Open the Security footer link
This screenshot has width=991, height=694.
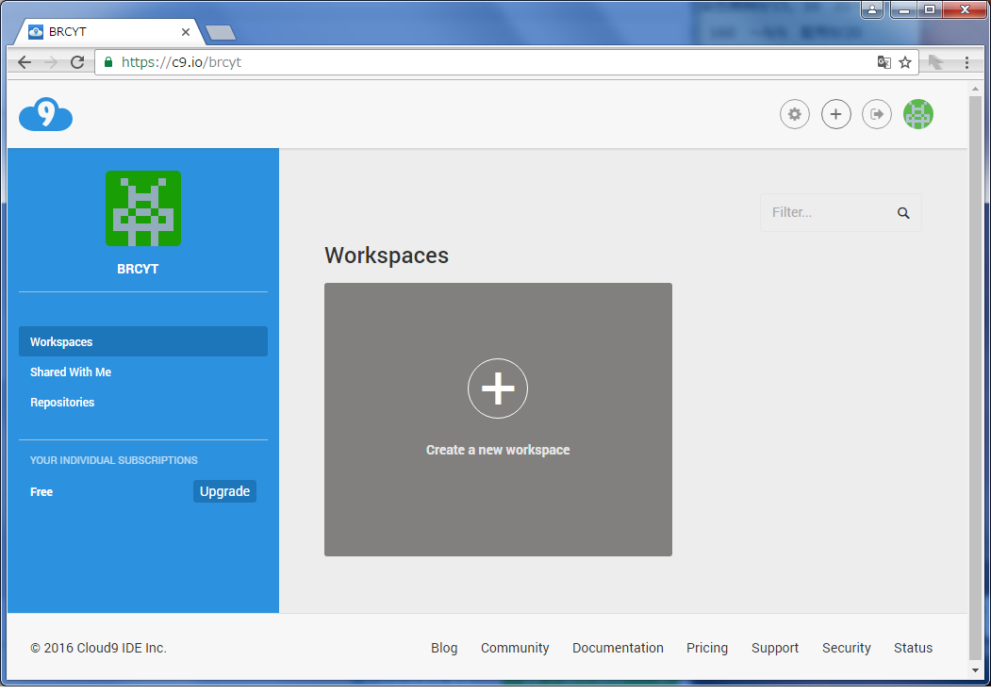pos(847,648)
